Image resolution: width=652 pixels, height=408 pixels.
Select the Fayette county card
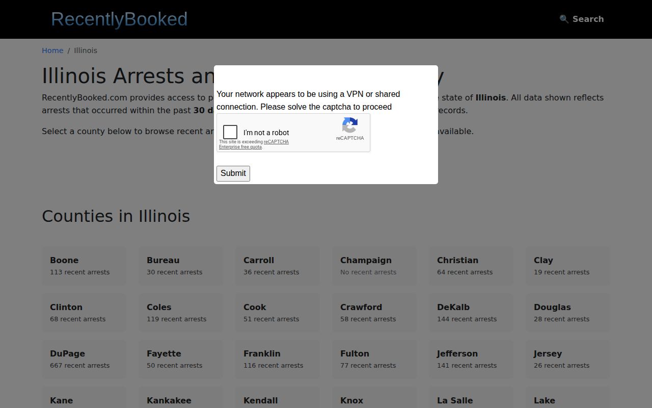point(181,359)
